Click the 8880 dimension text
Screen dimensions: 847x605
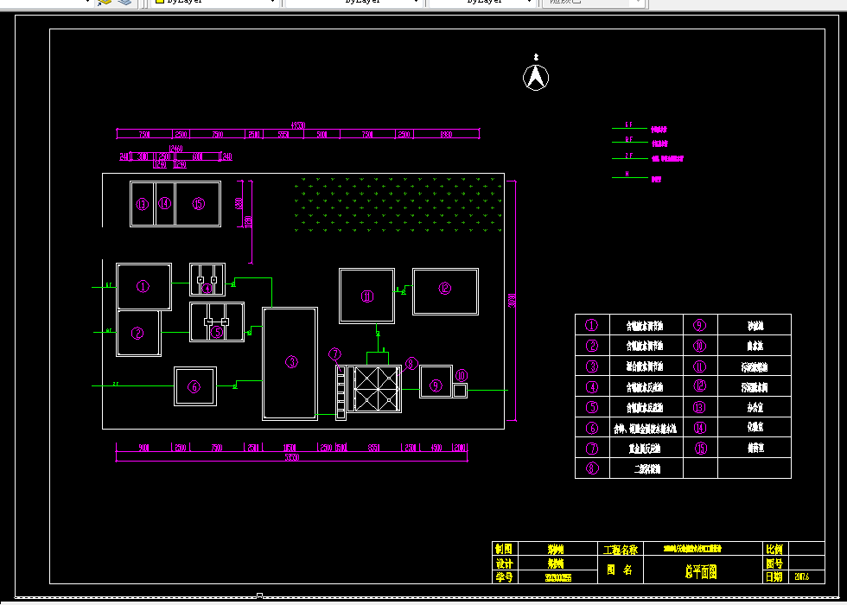coord(446,135)
